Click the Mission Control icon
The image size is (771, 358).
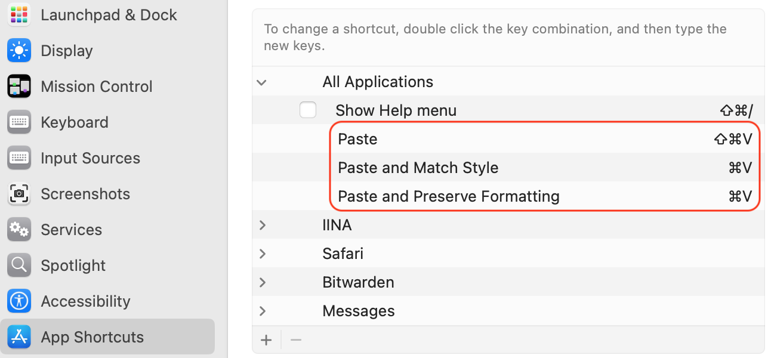point(19,87)
